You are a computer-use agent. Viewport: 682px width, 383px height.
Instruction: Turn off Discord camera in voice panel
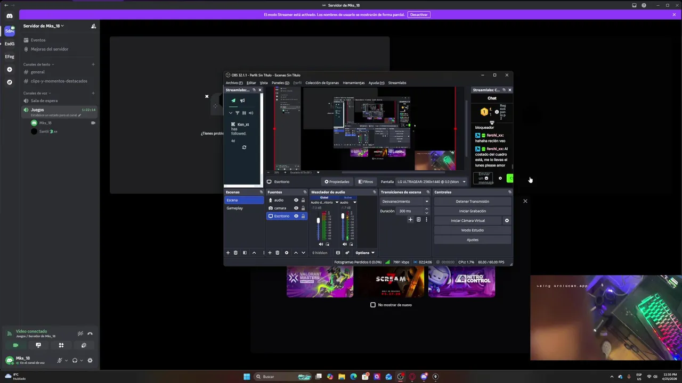click(x=15, y=345)
